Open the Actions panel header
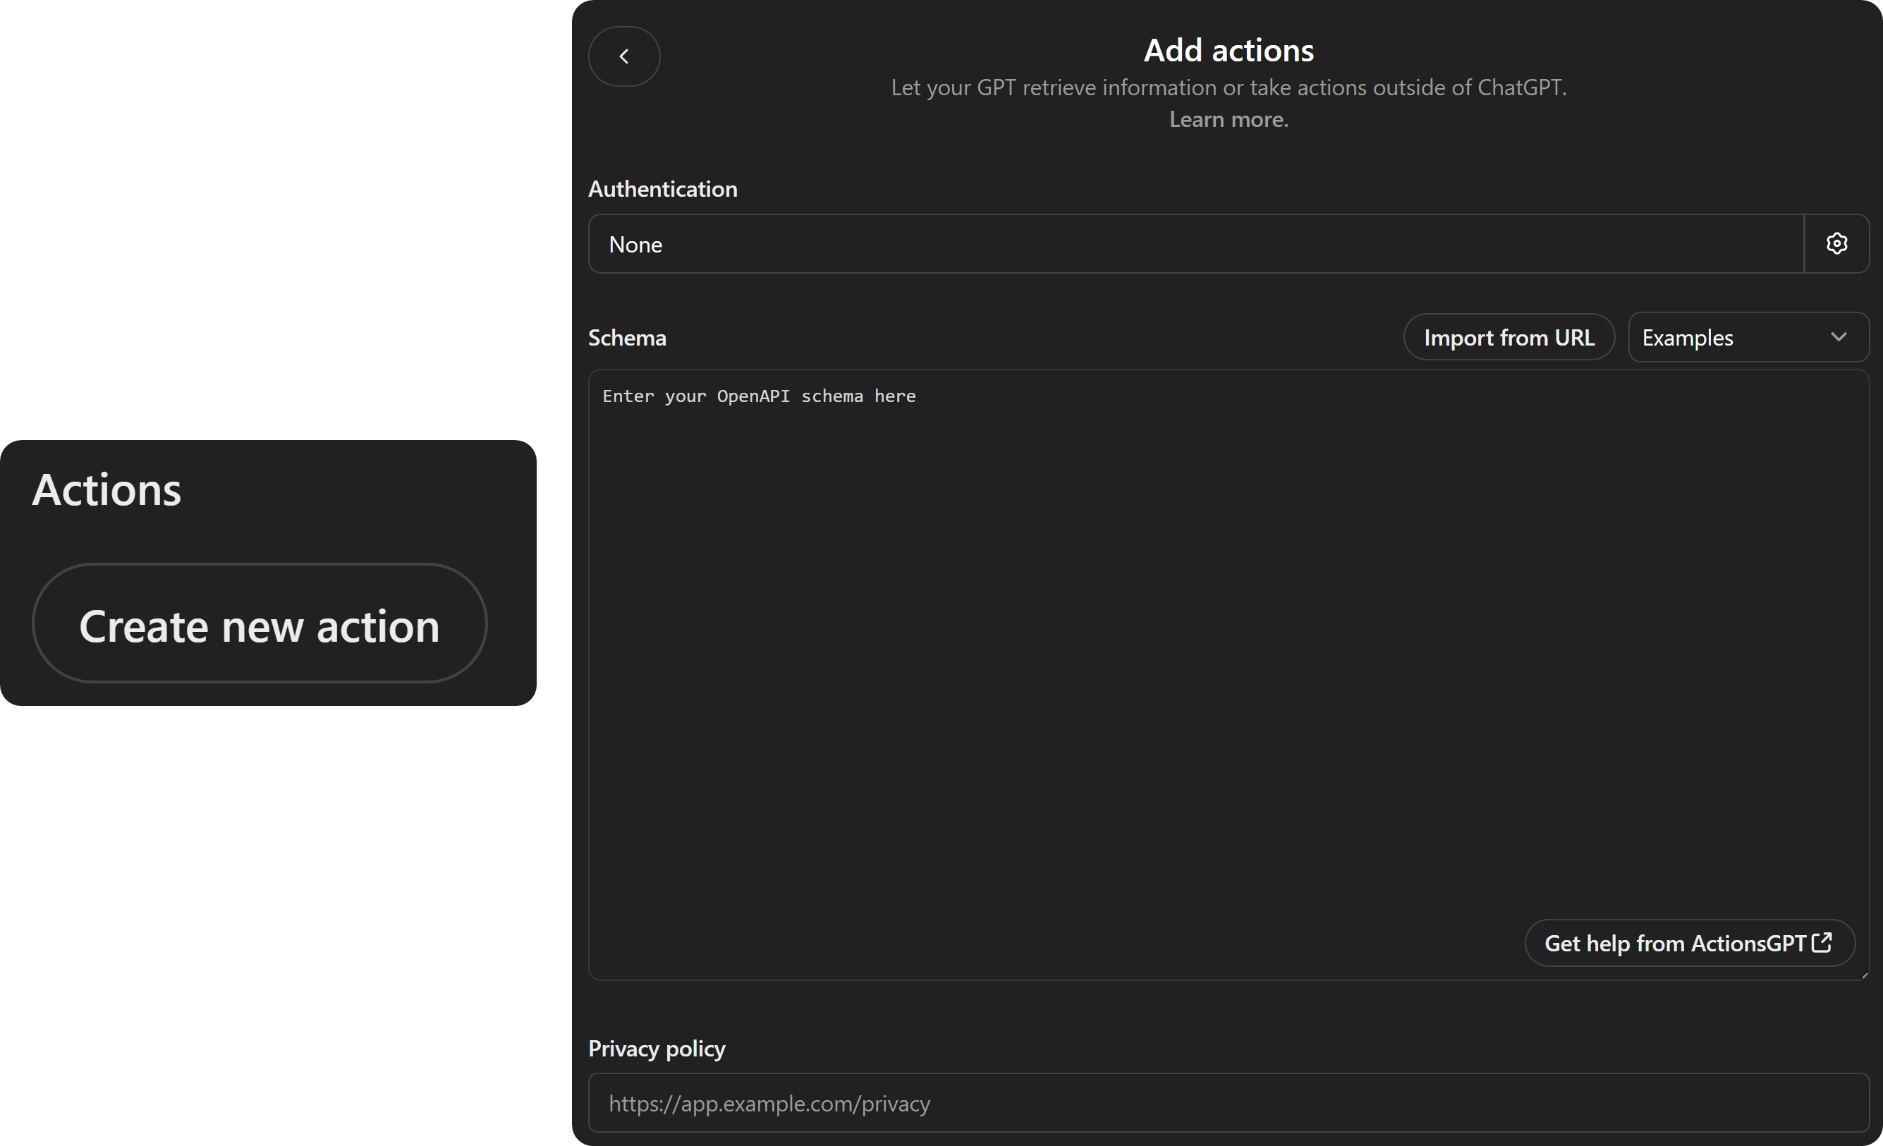The width and height of the screenshot is (1883, 1146). pos(106,489)
